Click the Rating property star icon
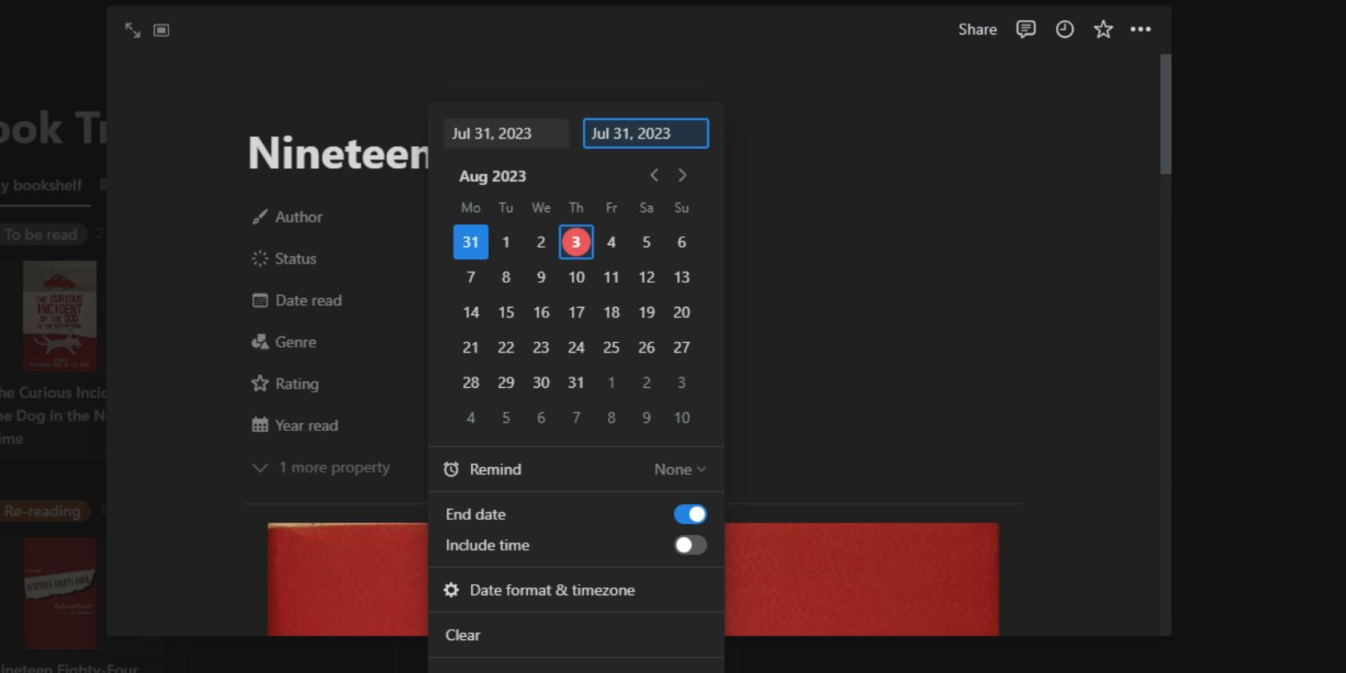This screenshot has width=1346, height=673. click(x=260, y=384)
